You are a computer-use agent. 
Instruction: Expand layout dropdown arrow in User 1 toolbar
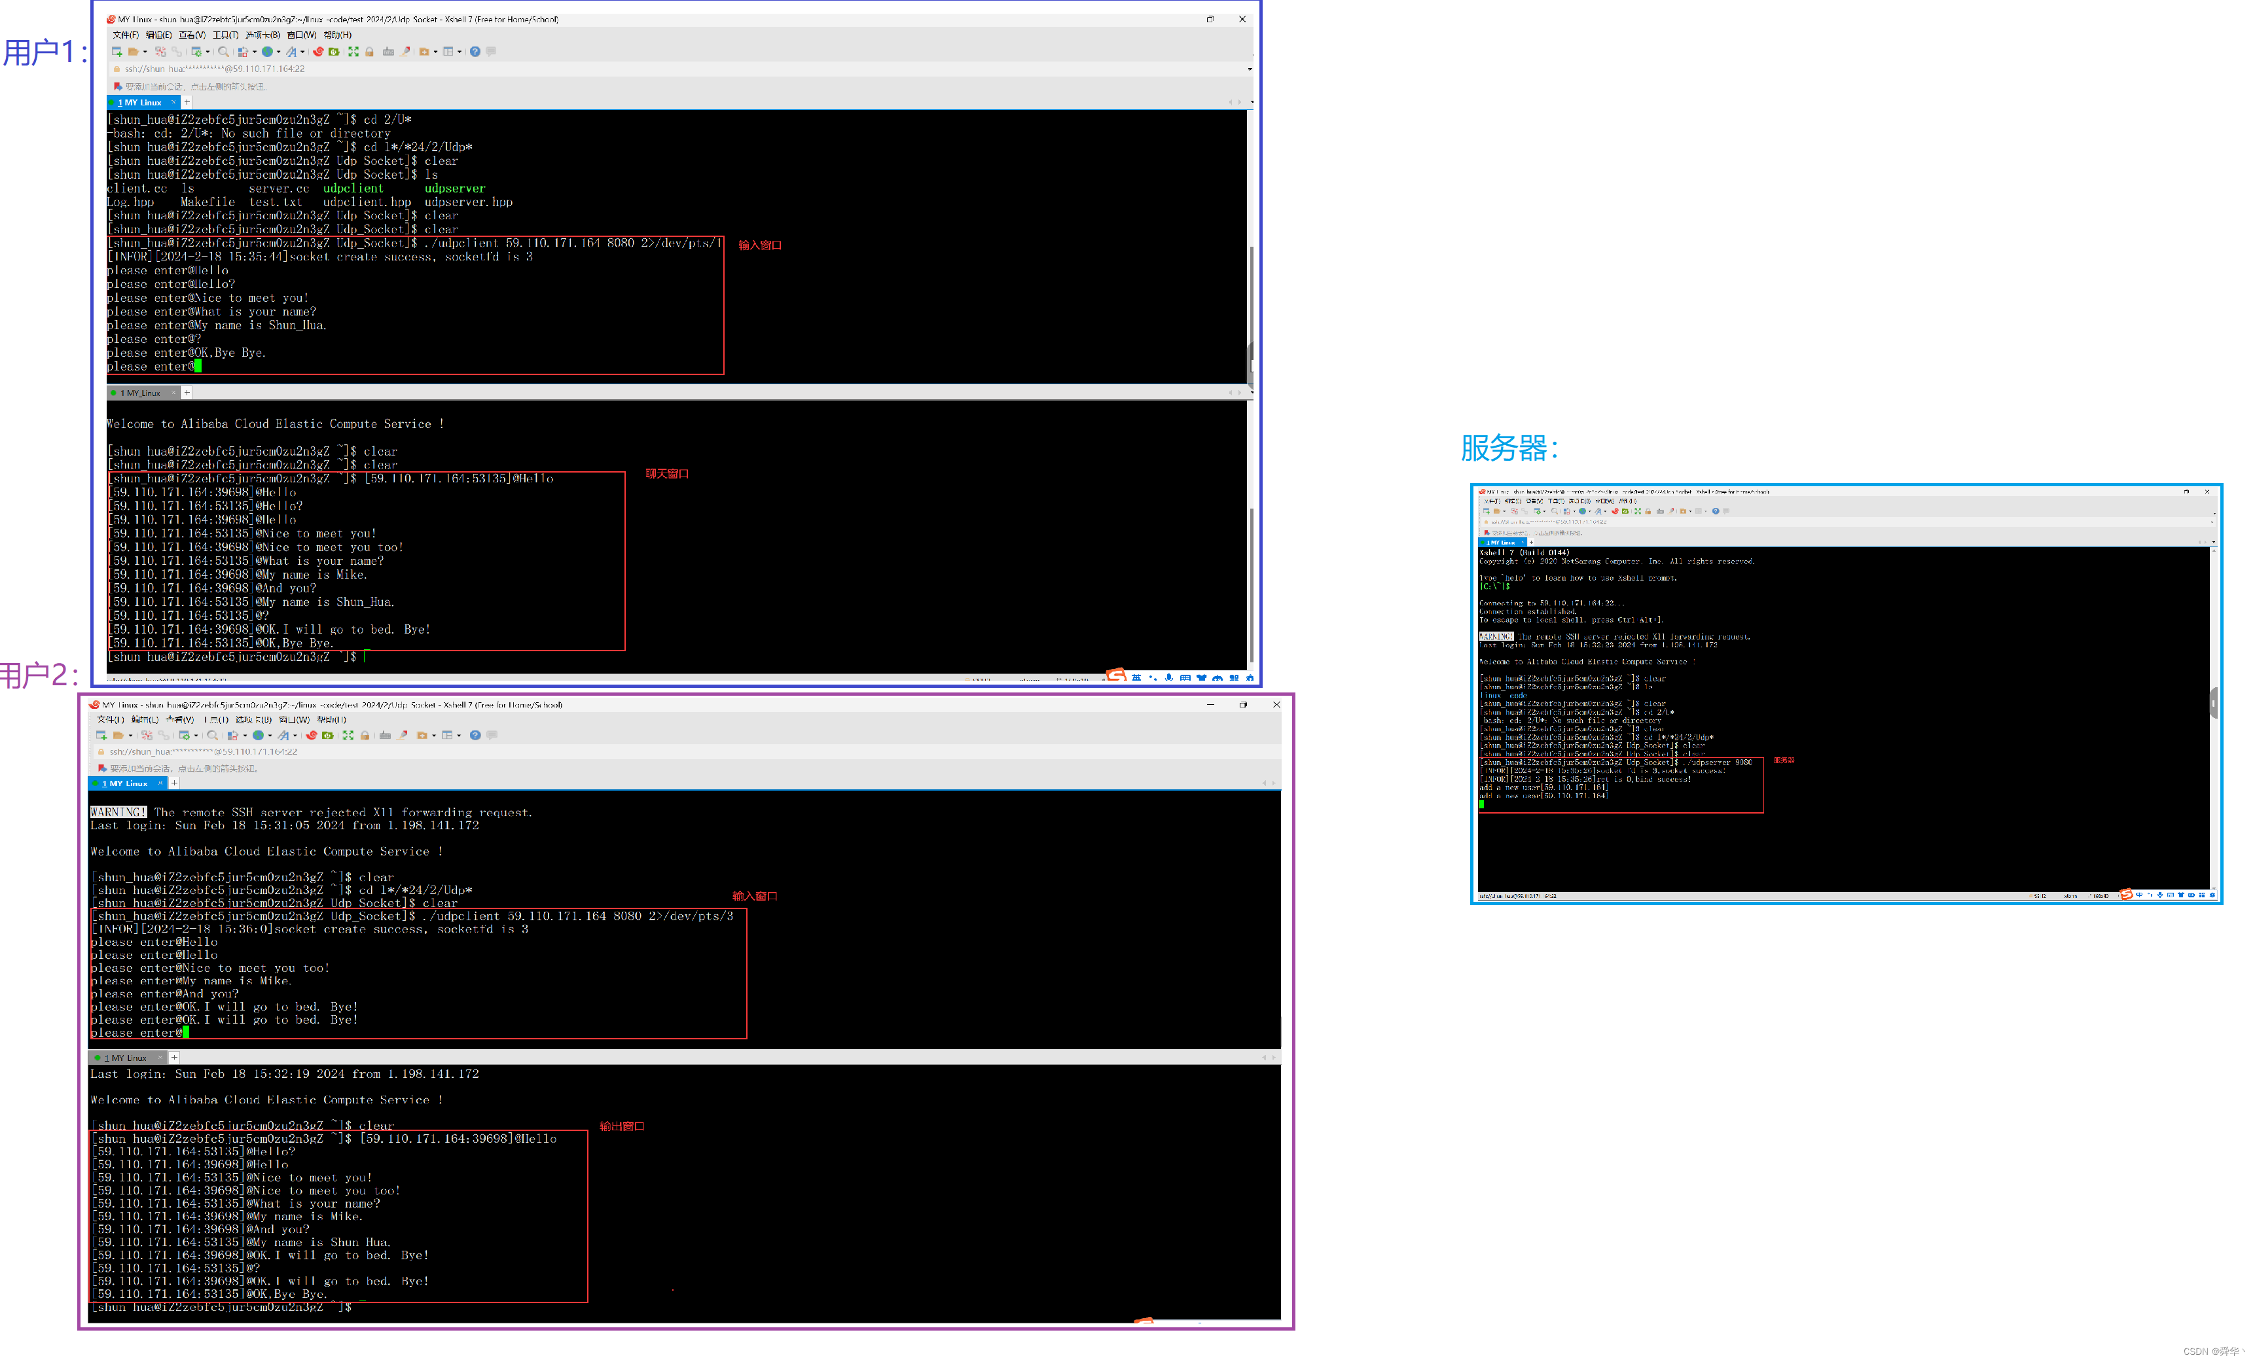(x=460, y=52)
